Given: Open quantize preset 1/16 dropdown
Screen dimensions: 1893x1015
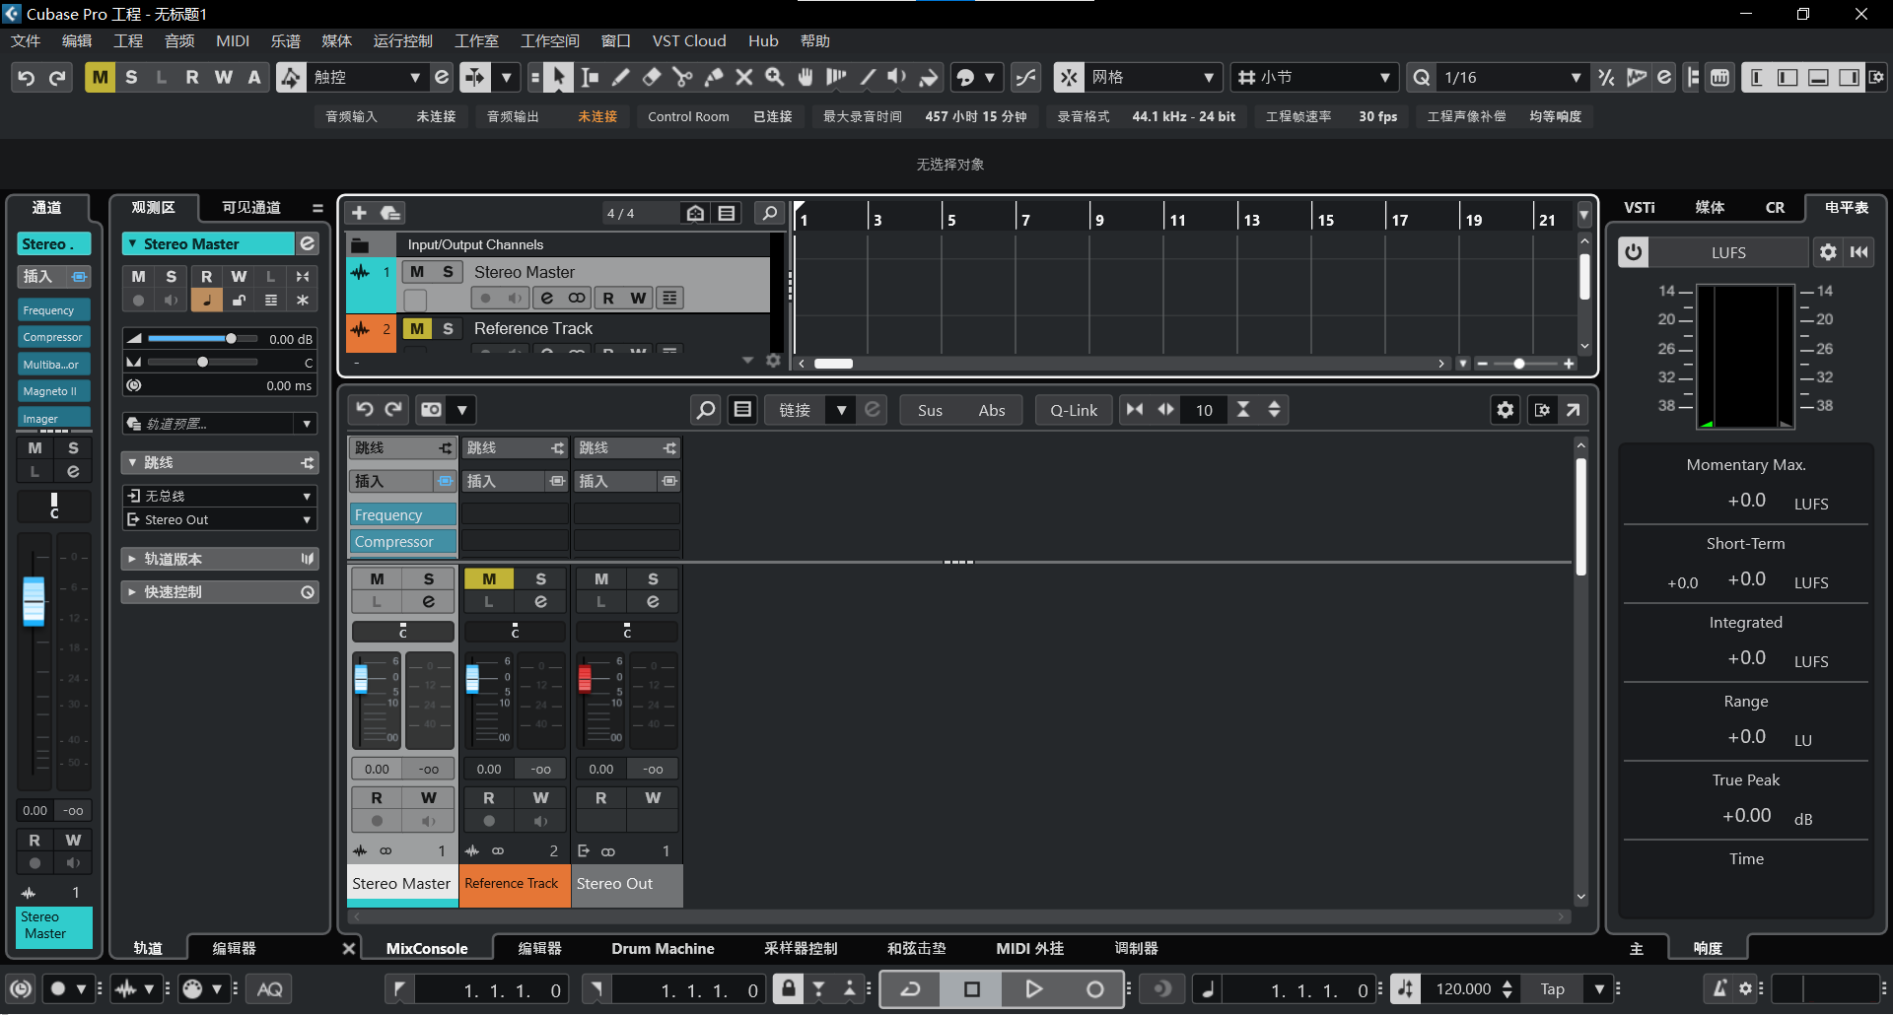Looking at the screenshot, I should pos(1512,77).
